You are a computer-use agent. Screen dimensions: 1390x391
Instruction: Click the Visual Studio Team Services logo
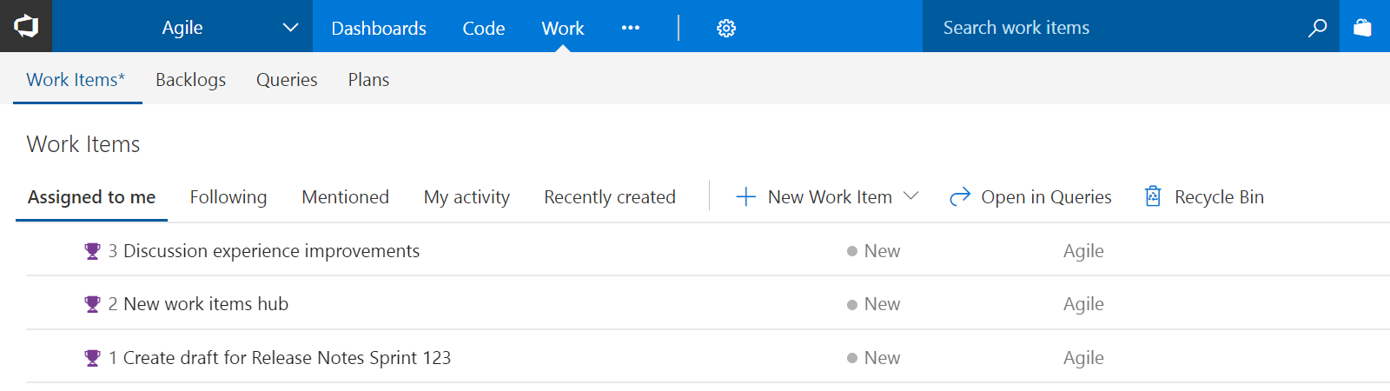pos(26,26)
